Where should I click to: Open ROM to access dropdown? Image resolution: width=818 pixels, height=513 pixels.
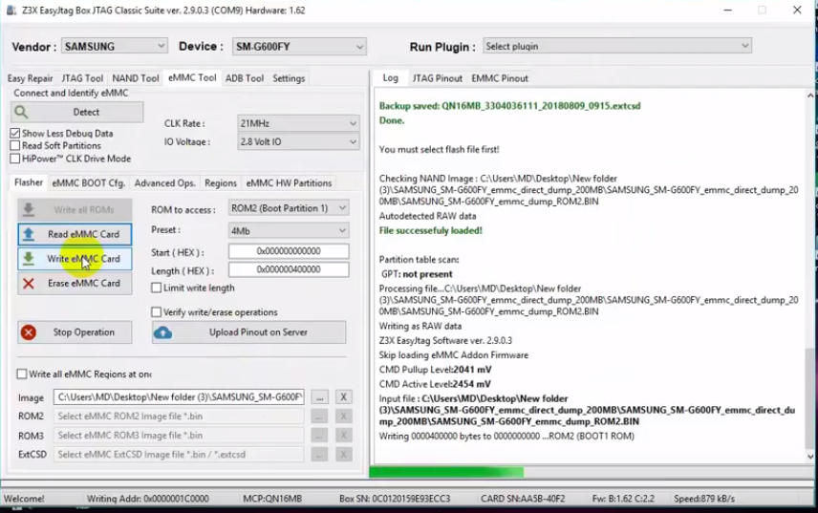289,208
